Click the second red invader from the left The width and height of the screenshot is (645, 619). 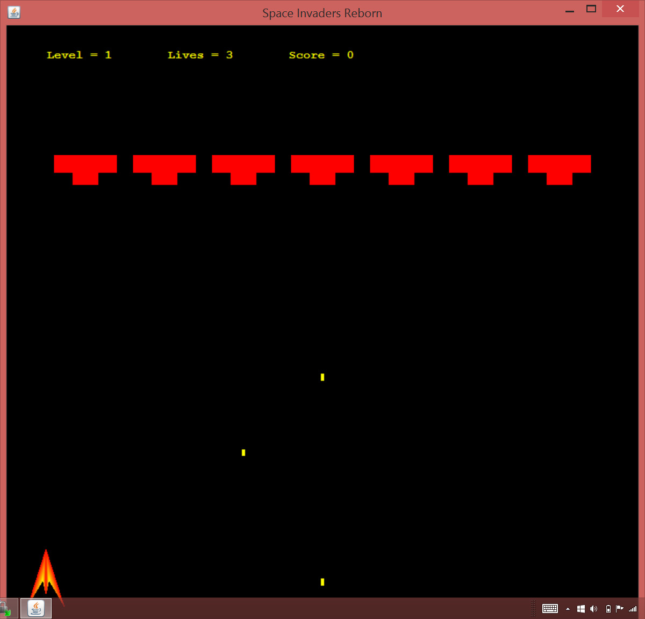164,170
